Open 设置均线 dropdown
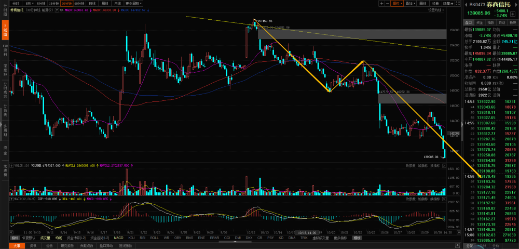The image size is (519, 249). 436,10
